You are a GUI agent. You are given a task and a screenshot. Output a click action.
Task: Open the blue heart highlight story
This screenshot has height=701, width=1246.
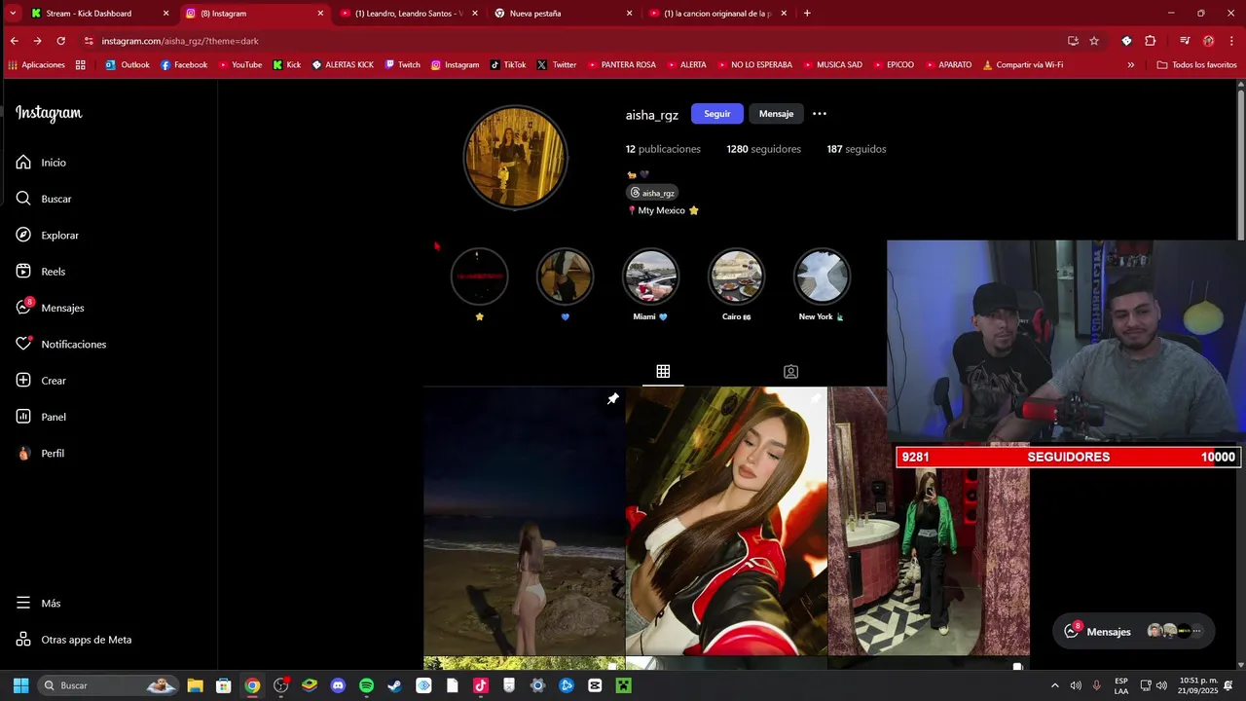[565, 277]
